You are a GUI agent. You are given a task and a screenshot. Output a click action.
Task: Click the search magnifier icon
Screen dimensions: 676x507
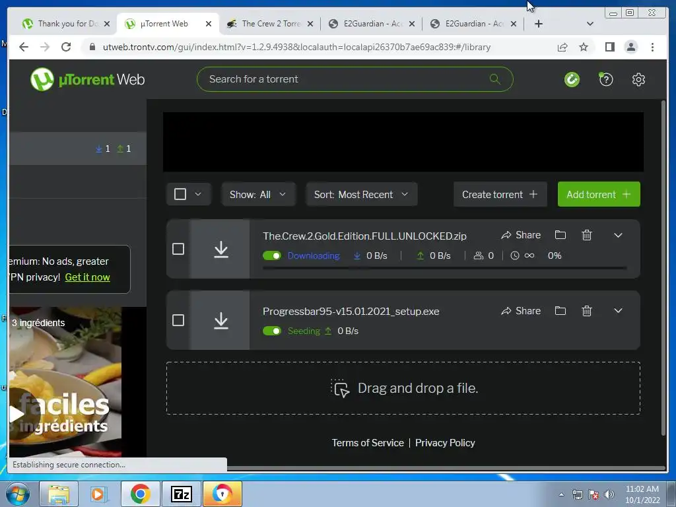[495, 79]
